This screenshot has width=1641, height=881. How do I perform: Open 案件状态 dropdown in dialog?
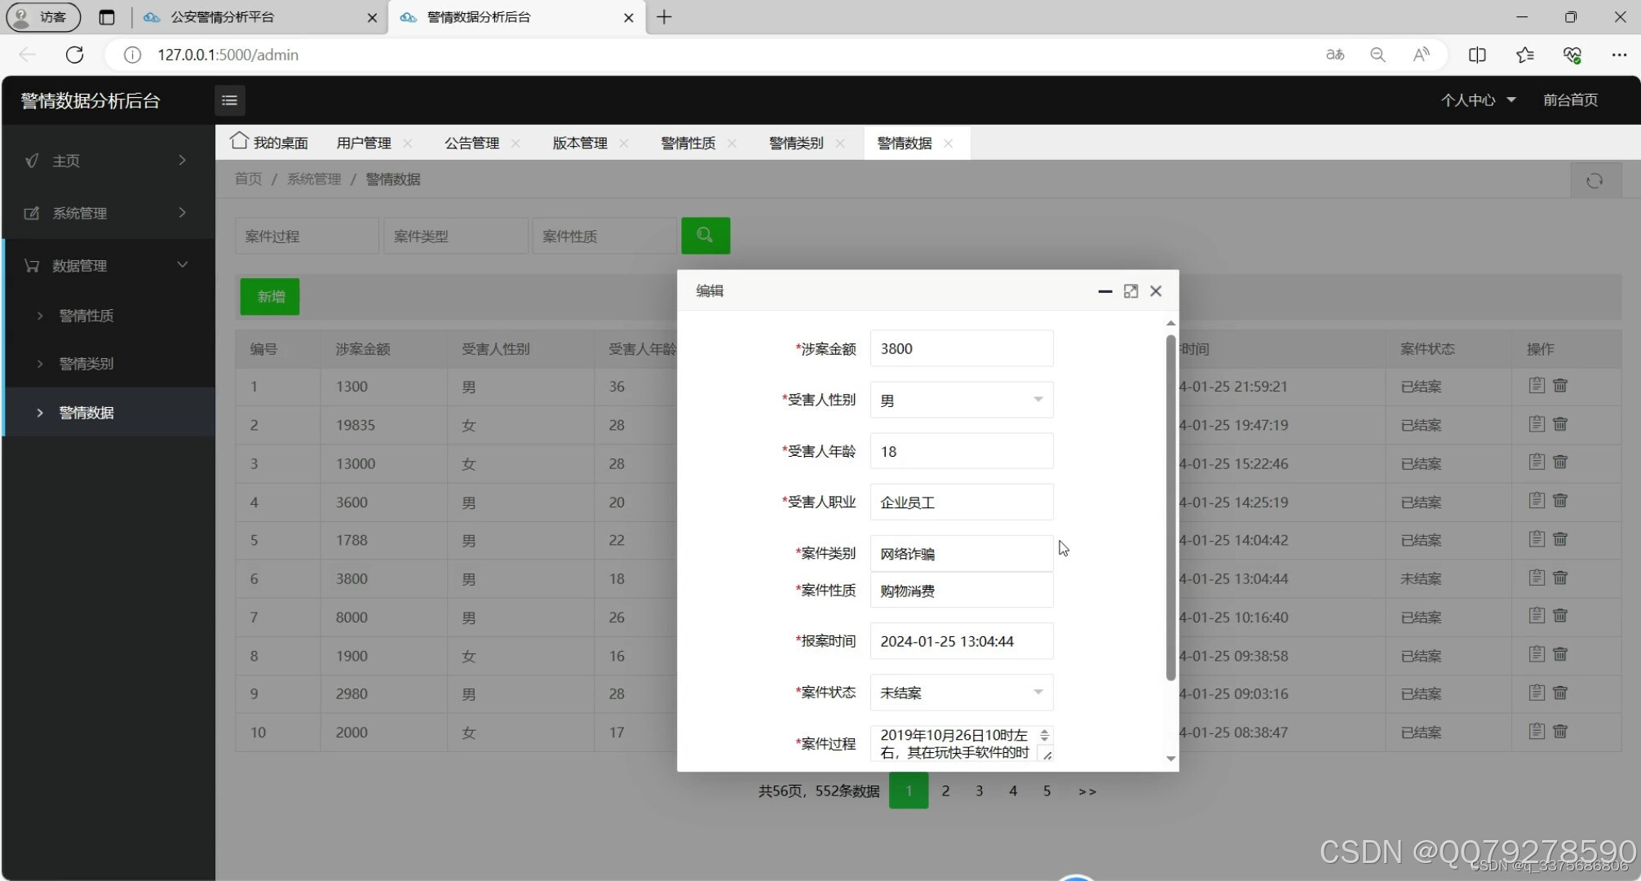pos(961,693)
